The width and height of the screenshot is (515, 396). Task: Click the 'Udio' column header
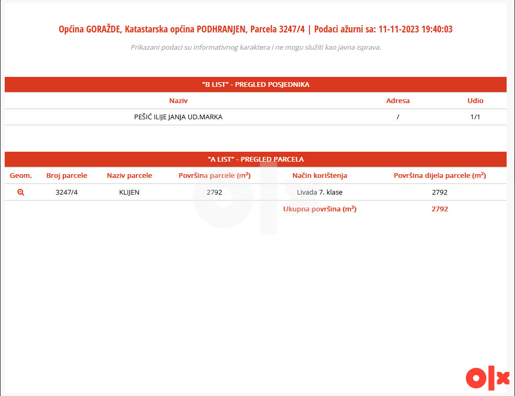[475, 100]
